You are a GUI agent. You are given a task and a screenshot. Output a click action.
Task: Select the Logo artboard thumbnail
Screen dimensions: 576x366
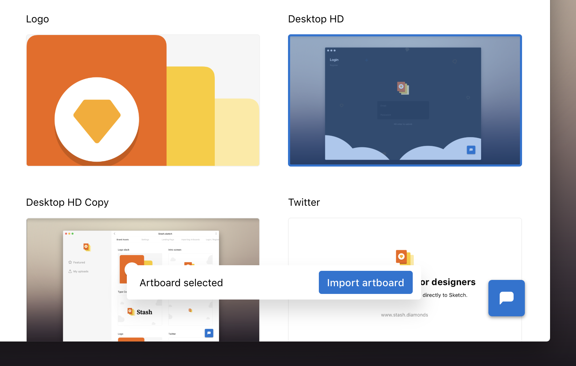pyautogui.click(x=143, y=100)
